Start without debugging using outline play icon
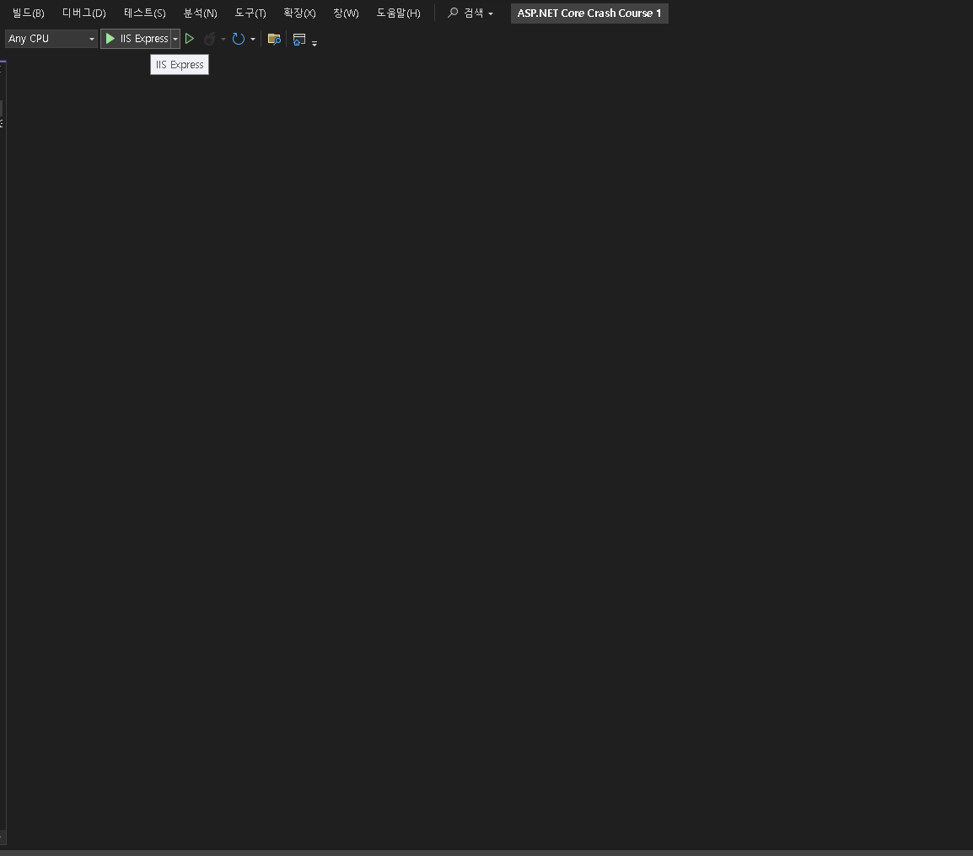Screen dimensions: 973x856 pyautogui.click(x=190, y=39)
